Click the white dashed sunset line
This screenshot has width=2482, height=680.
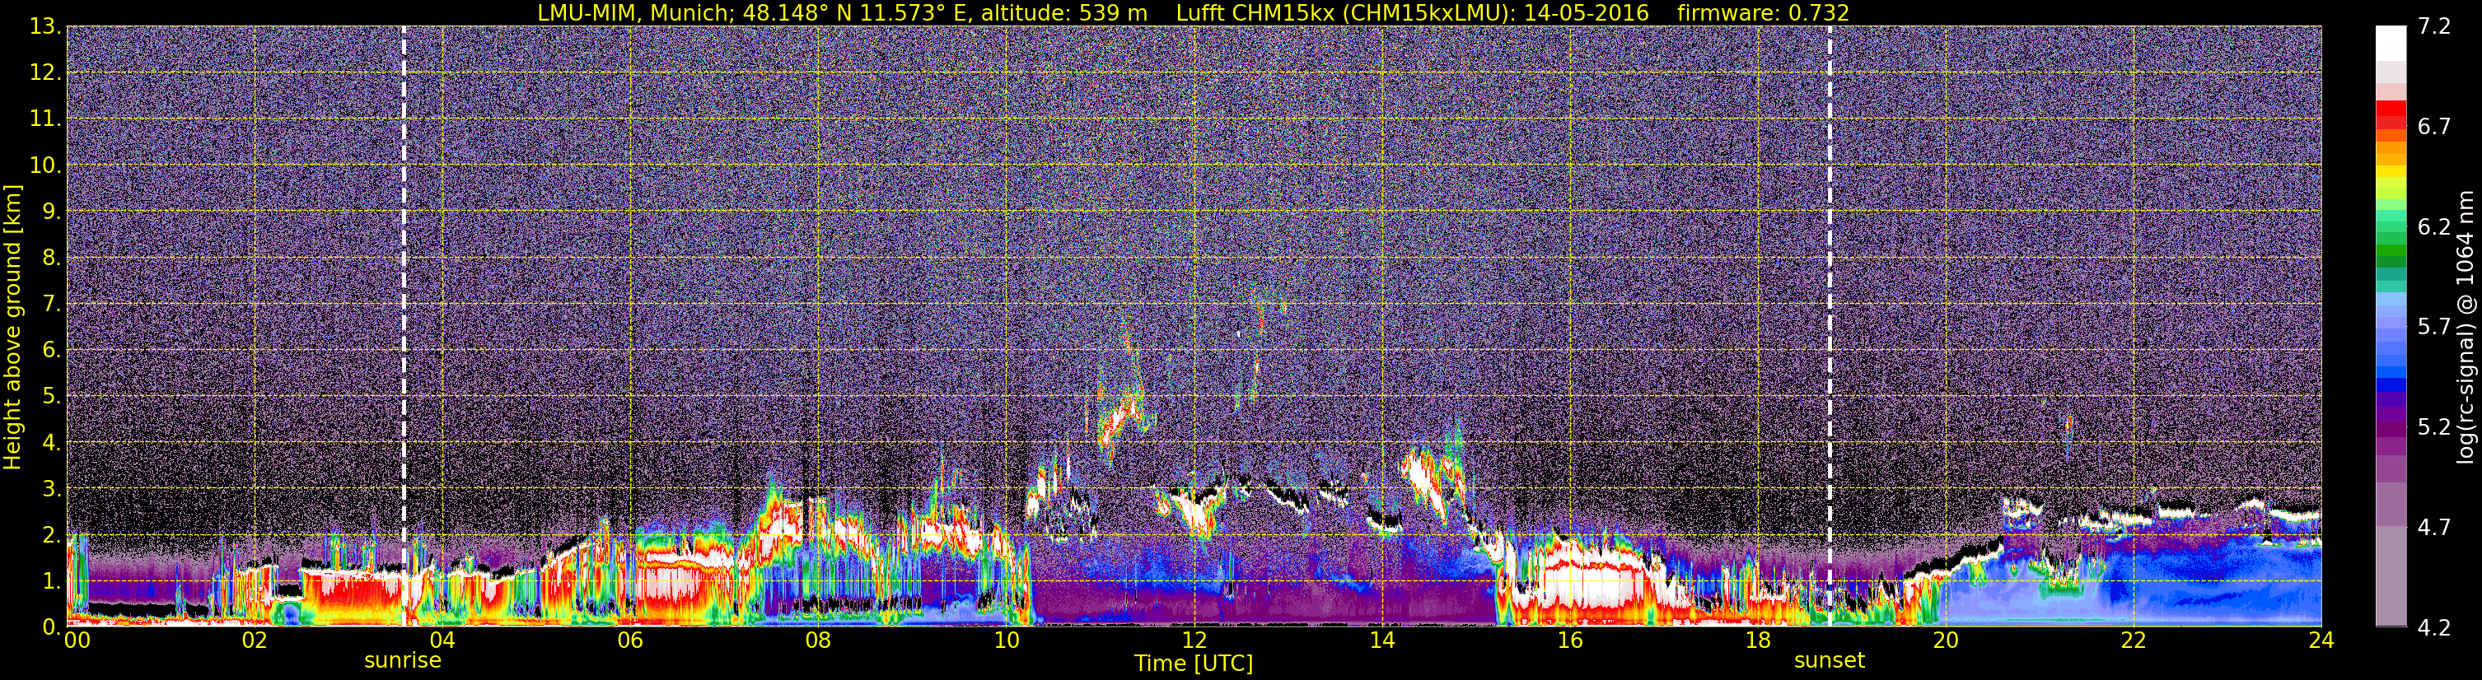coord(1829,325)
